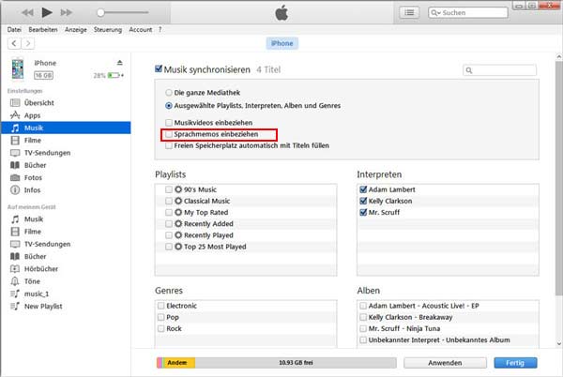563x377 pixels.
Task: Open the Bearbeiten menu
Action: tap(43, 30)
